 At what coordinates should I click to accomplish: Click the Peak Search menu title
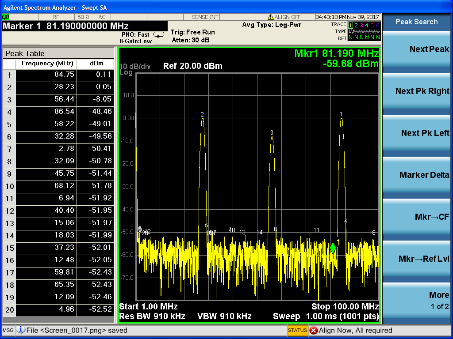pyautogui.click(x=417, y=22)
